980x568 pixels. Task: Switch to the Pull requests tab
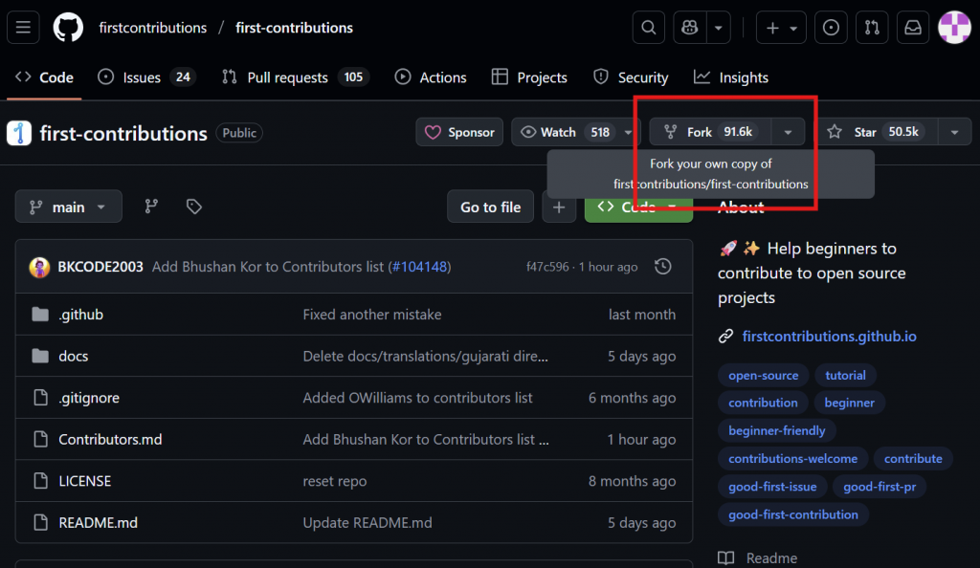[295, 77]
